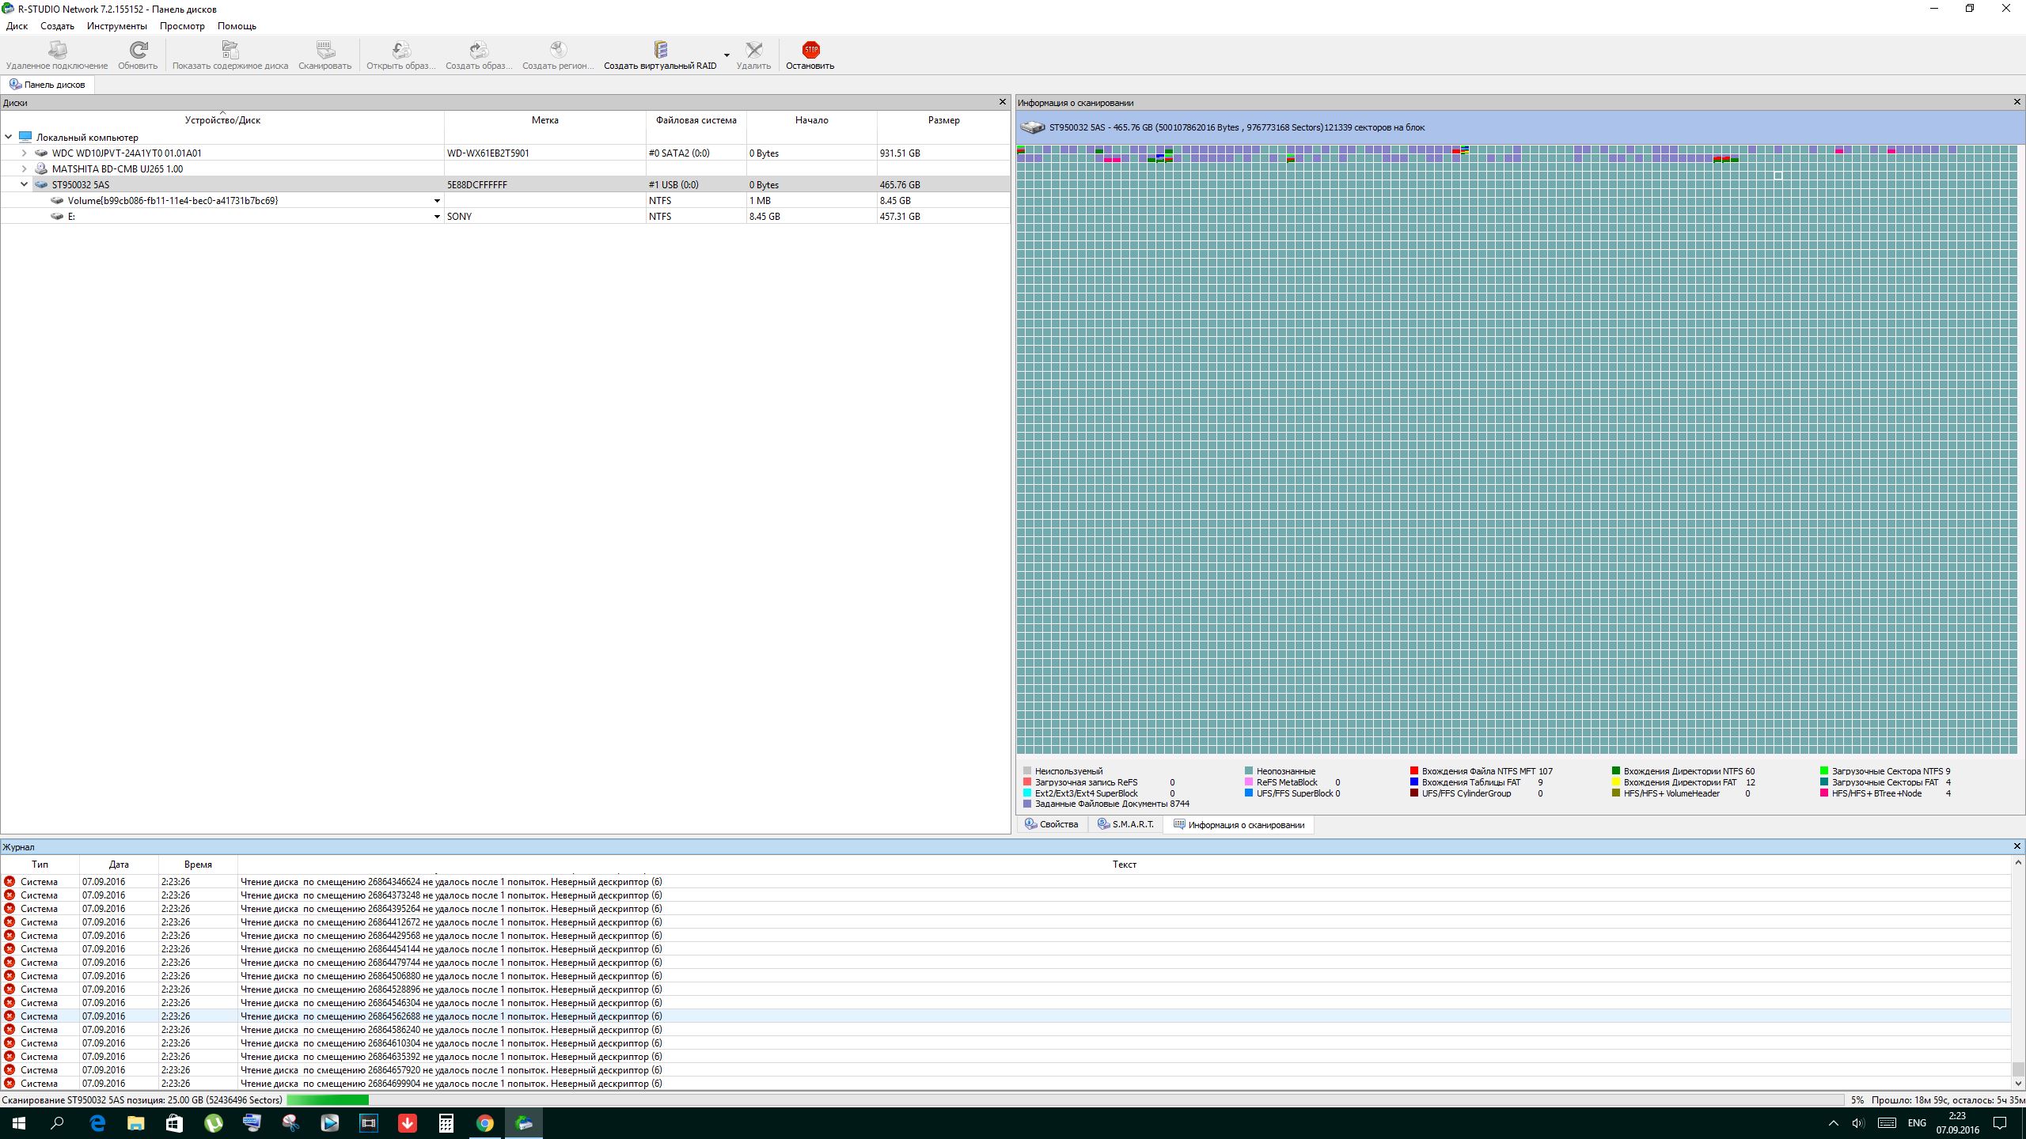Click the Delete (Удалить) toolbar icon
This screenshot has height=1139, width=2026.
753,51
